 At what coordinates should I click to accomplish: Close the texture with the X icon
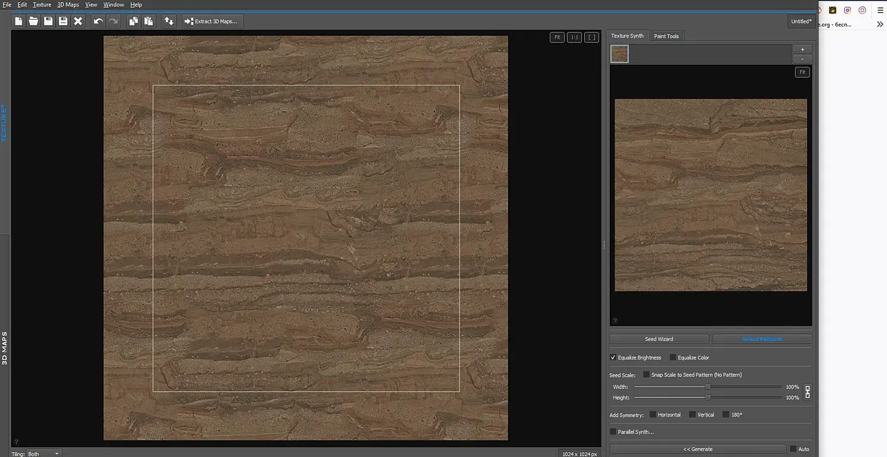pos(78,21)
